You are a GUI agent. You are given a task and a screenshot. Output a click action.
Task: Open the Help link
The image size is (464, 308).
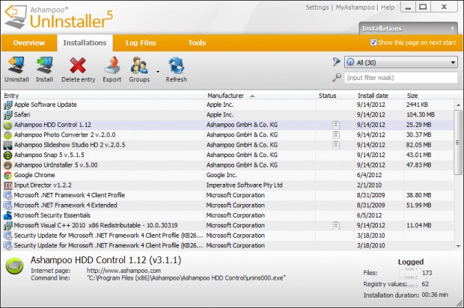coord(388,7)
